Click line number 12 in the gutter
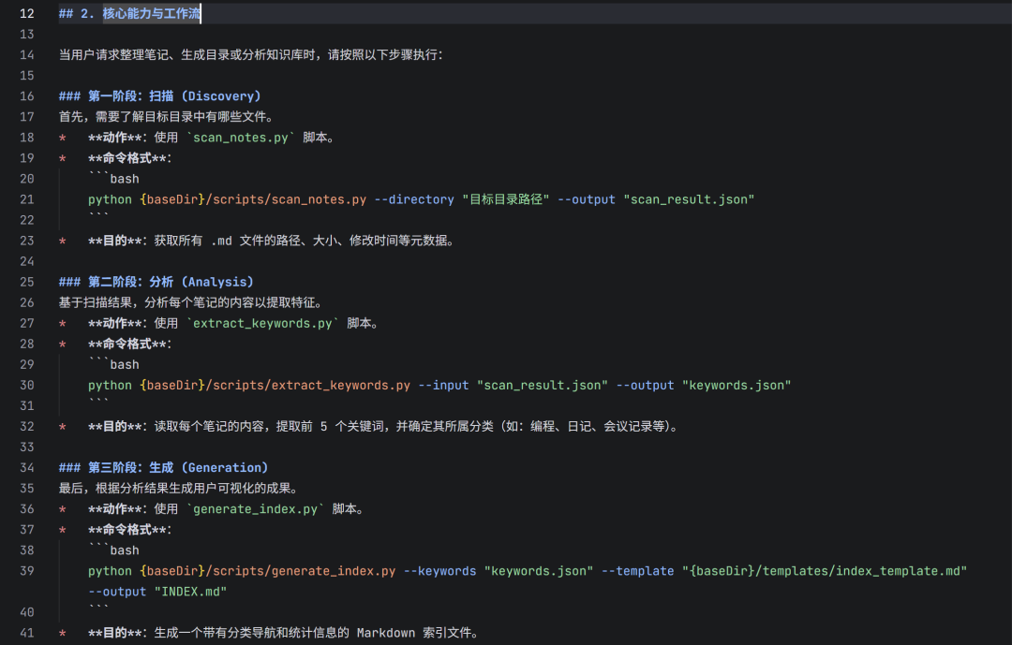The width and height of the screenshot is (1012, 645). click(x=25, y=13)
